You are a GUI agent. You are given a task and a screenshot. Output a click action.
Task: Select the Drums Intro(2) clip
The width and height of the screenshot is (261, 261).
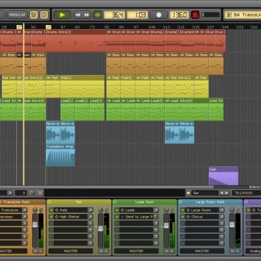pyautogui.click(x=76, y=41)
